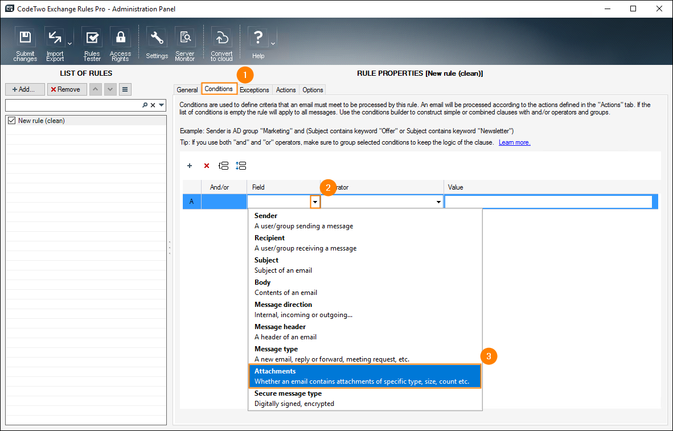Clear the rules search with X icon
673x431 pixels.
click(x=153, y=105)
